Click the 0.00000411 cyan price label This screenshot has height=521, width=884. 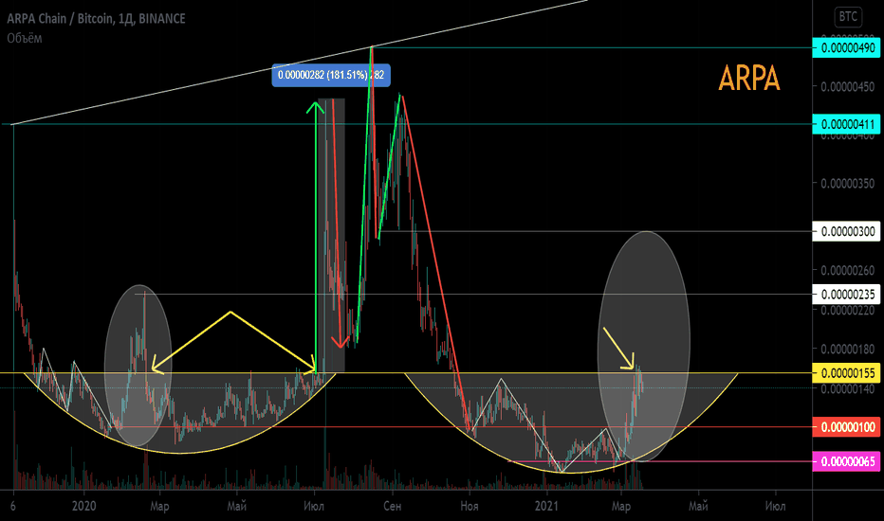click(x=846, y=124)
